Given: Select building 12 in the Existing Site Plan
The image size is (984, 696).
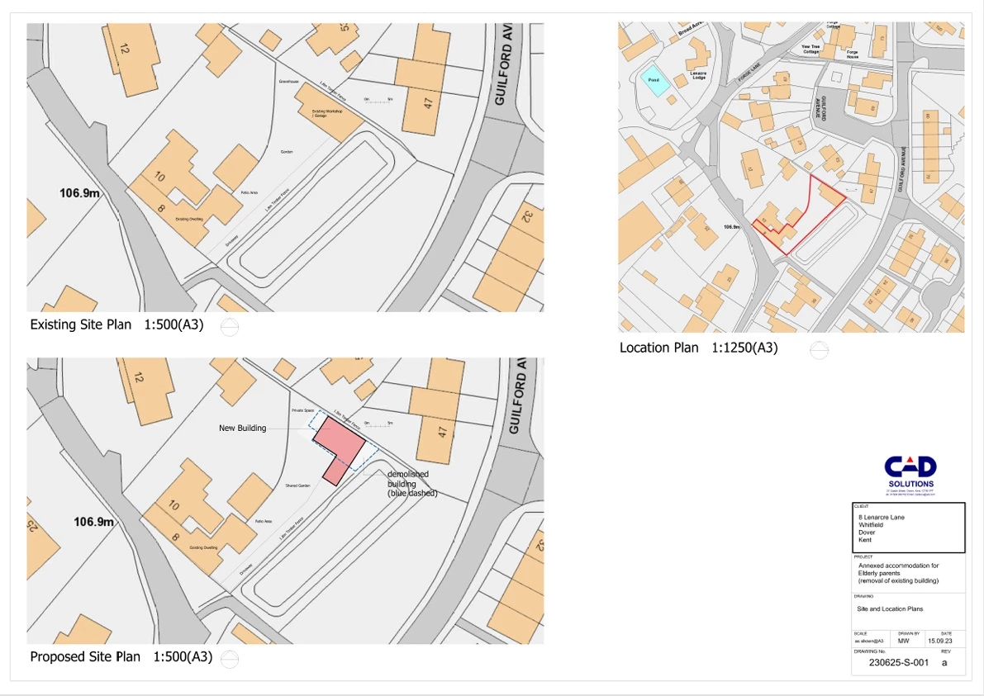Looking at the screenshot, I should coord(126,59).
